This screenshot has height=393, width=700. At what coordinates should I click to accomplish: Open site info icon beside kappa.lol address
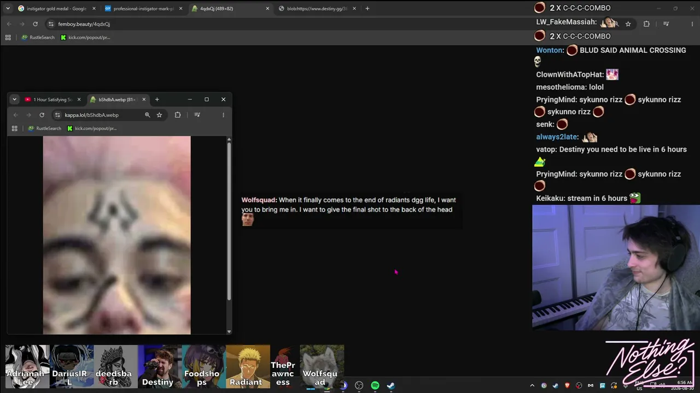coord(57,115)
